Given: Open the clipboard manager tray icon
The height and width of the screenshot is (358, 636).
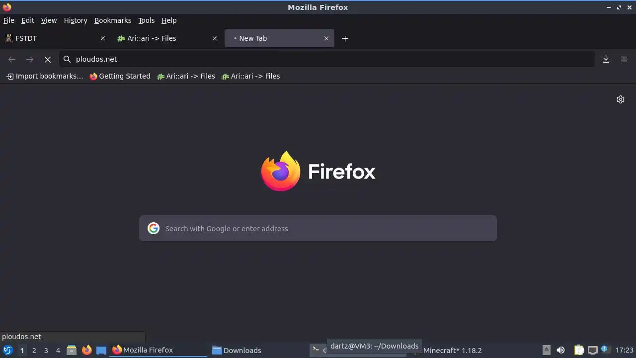Looking at the screenshot, I should pyautogui.click(x=579, y=350).
